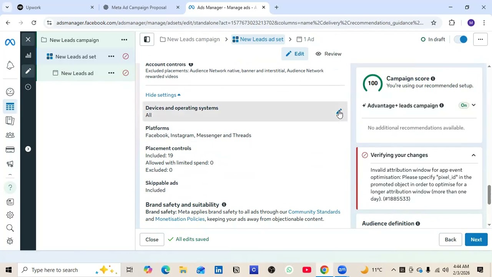The height and width of the screenshot is (277, 492).
Task: Open LinkedIn from the taskbar
Action: [x=218, y=270]
